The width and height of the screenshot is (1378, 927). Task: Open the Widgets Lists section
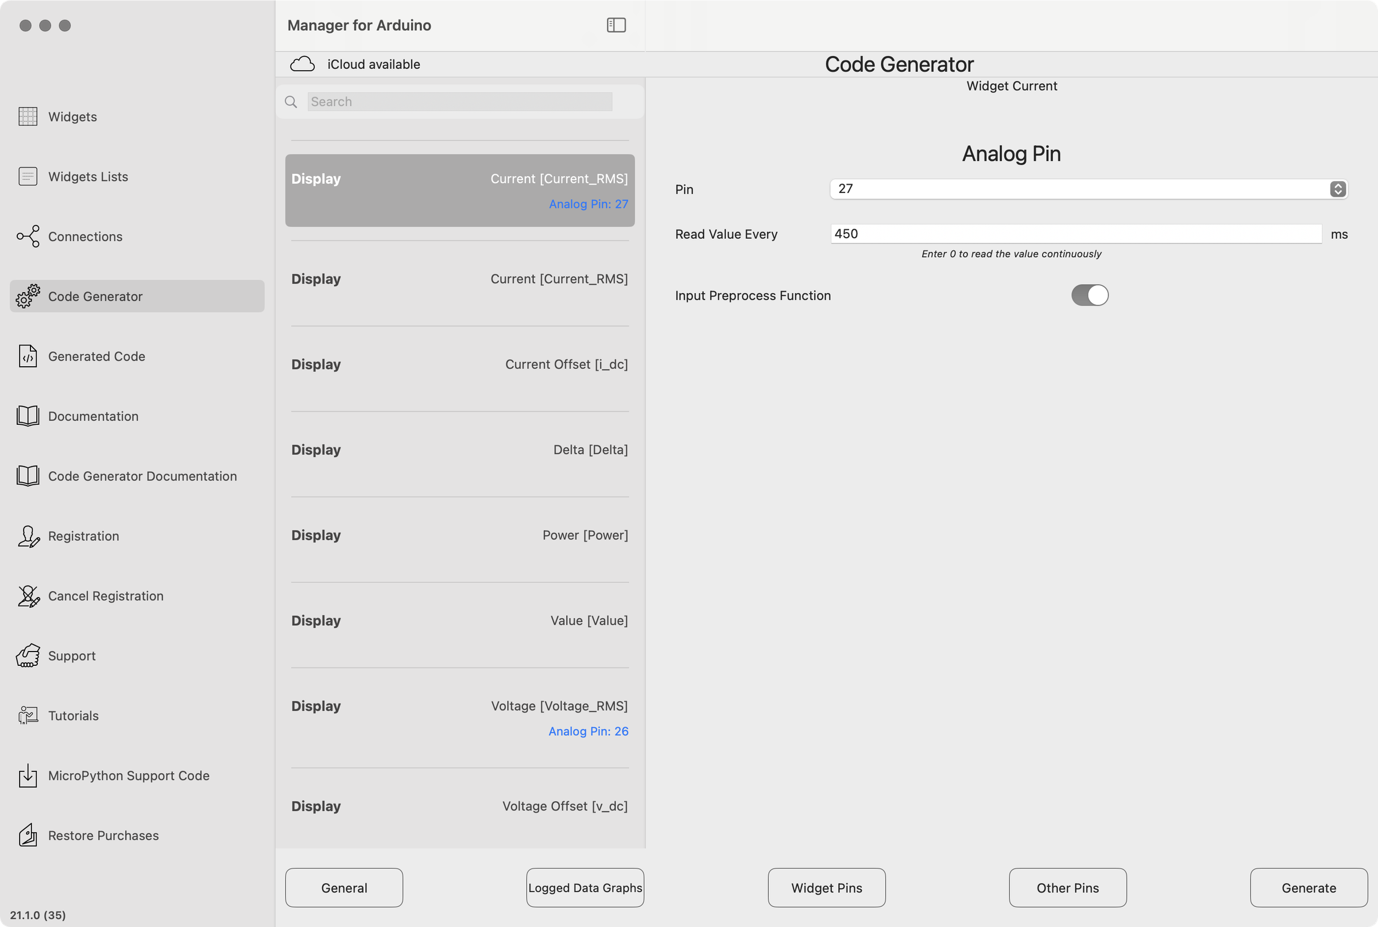coord(87,176)
